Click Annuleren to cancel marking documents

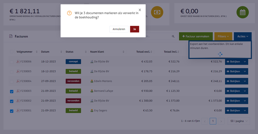tap(119, 29)
